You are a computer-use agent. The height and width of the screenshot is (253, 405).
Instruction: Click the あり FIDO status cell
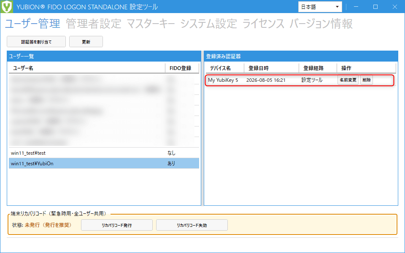click(x=171, y=164)
